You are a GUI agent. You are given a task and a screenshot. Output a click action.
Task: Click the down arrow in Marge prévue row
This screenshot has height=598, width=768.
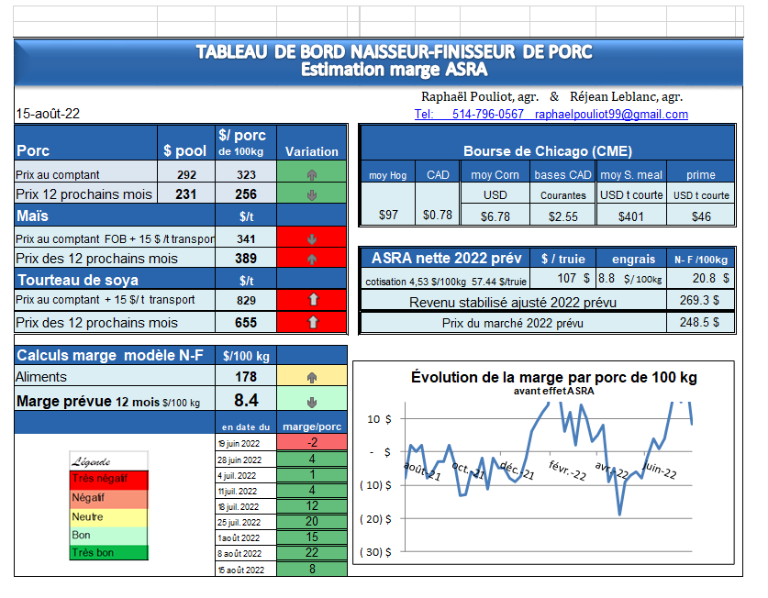[x=311, y=402]
